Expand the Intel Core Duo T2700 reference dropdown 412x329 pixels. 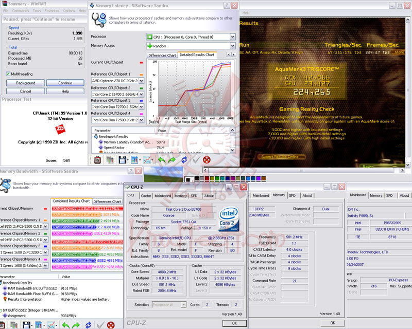pyautogui.click(x=141, y=107)
